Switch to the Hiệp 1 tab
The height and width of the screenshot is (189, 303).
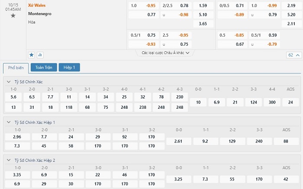pyautogui.click(x=69, y=67)
